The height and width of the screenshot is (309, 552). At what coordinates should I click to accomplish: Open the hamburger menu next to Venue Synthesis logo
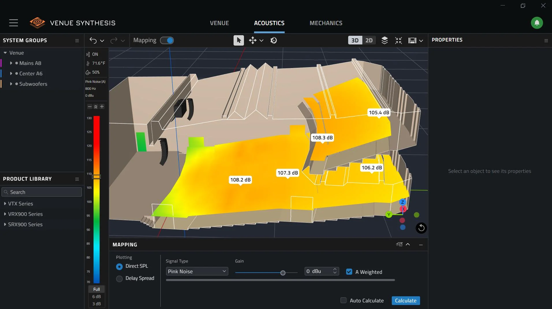pyautogui.click(x=13, y=23)
